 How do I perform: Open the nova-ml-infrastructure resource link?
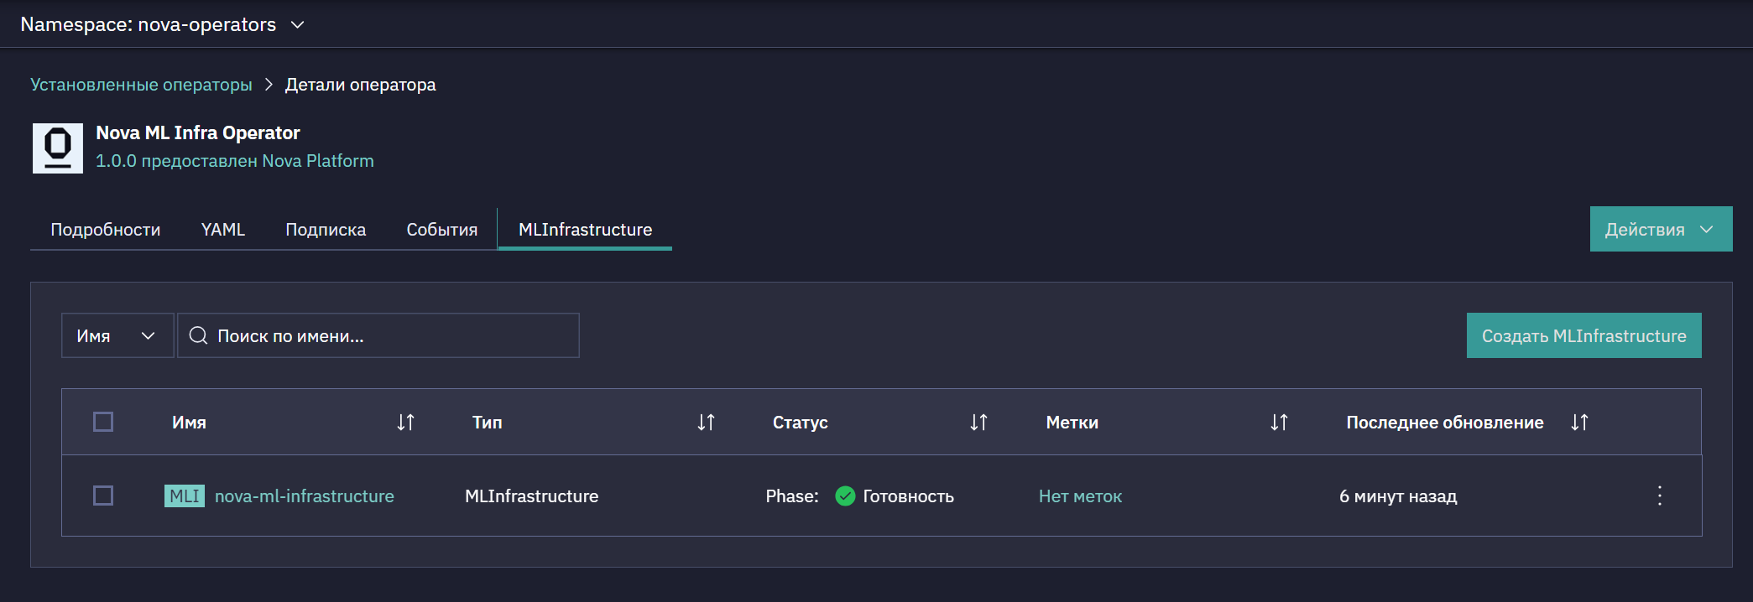click(305, 496)
